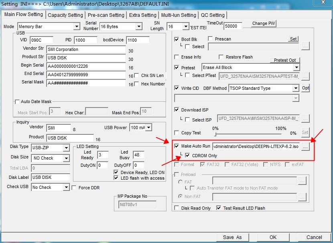Open the QC Setting tab
Image resolution: width=333 pixels, height=243 pixels.
(213, 15)
